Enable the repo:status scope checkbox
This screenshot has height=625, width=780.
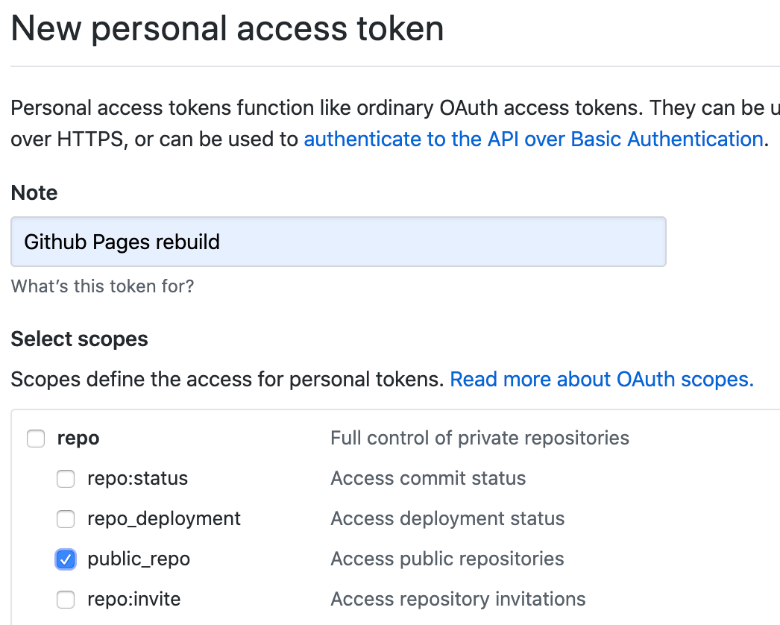coord(66,480)
